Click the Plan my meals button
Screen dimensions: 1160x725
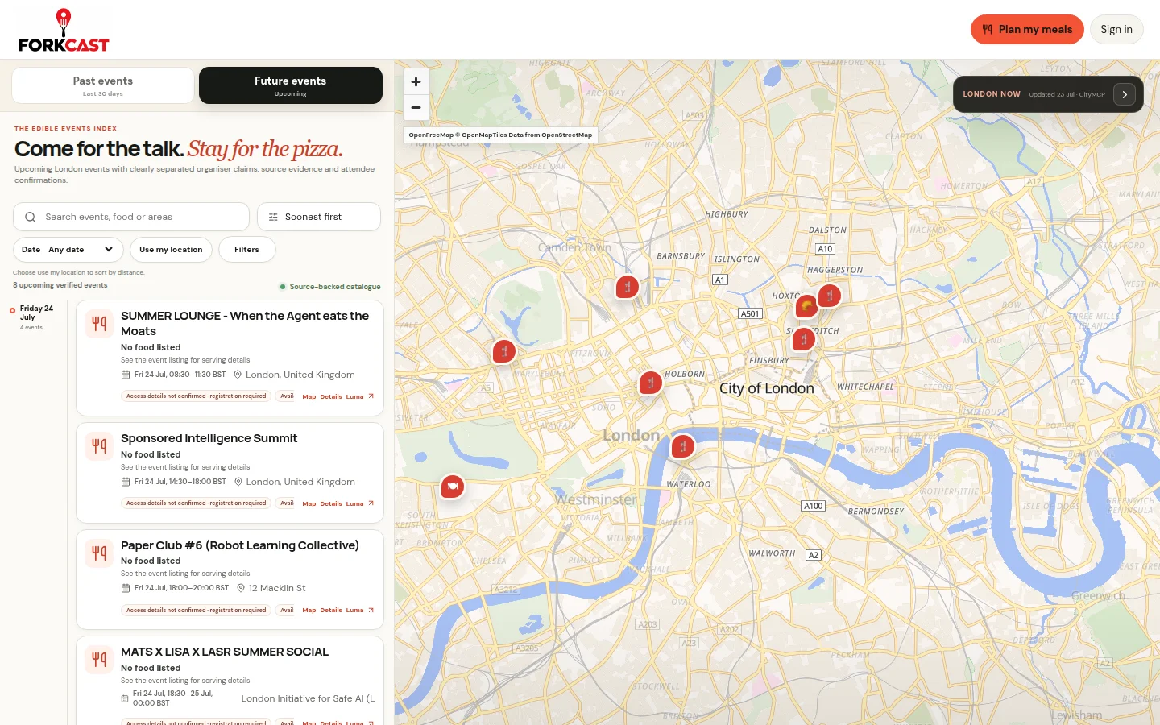(x=1027, y=29)
